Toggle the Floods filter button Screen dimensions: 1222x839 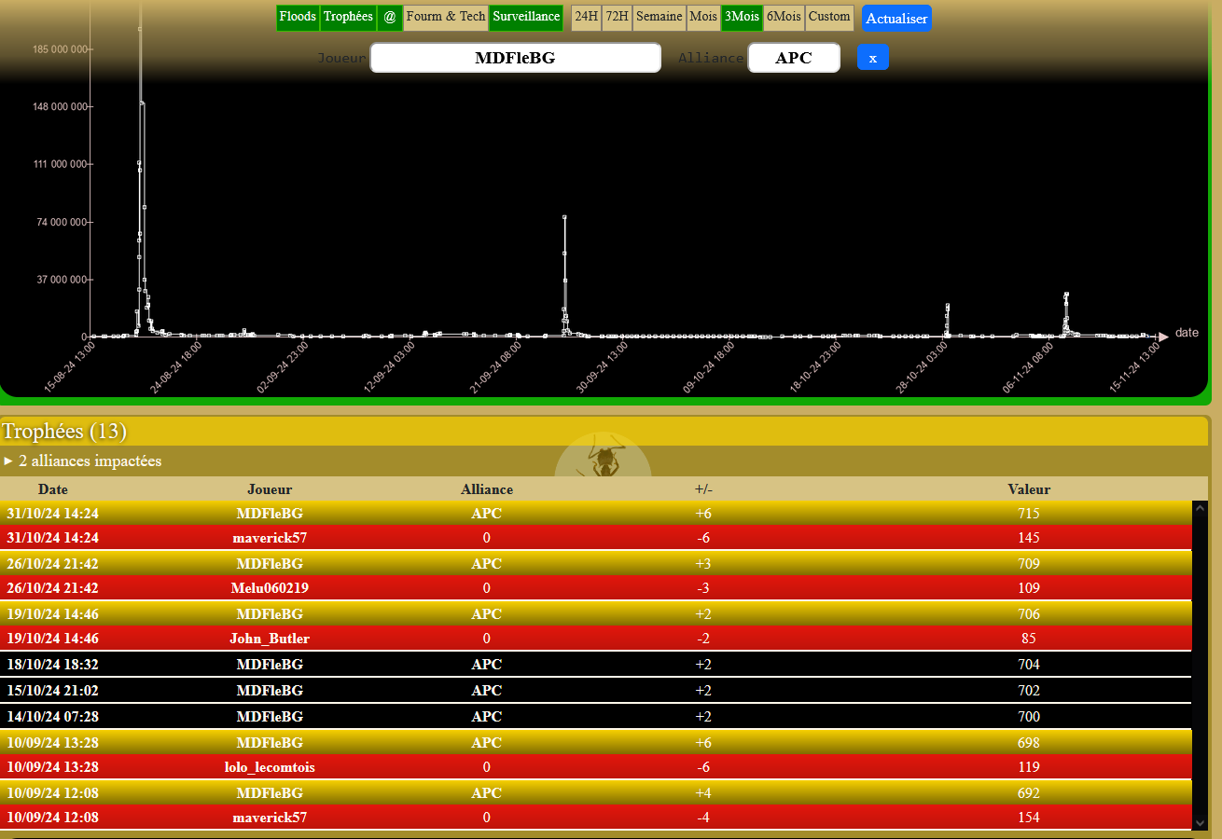click(298, 18)
